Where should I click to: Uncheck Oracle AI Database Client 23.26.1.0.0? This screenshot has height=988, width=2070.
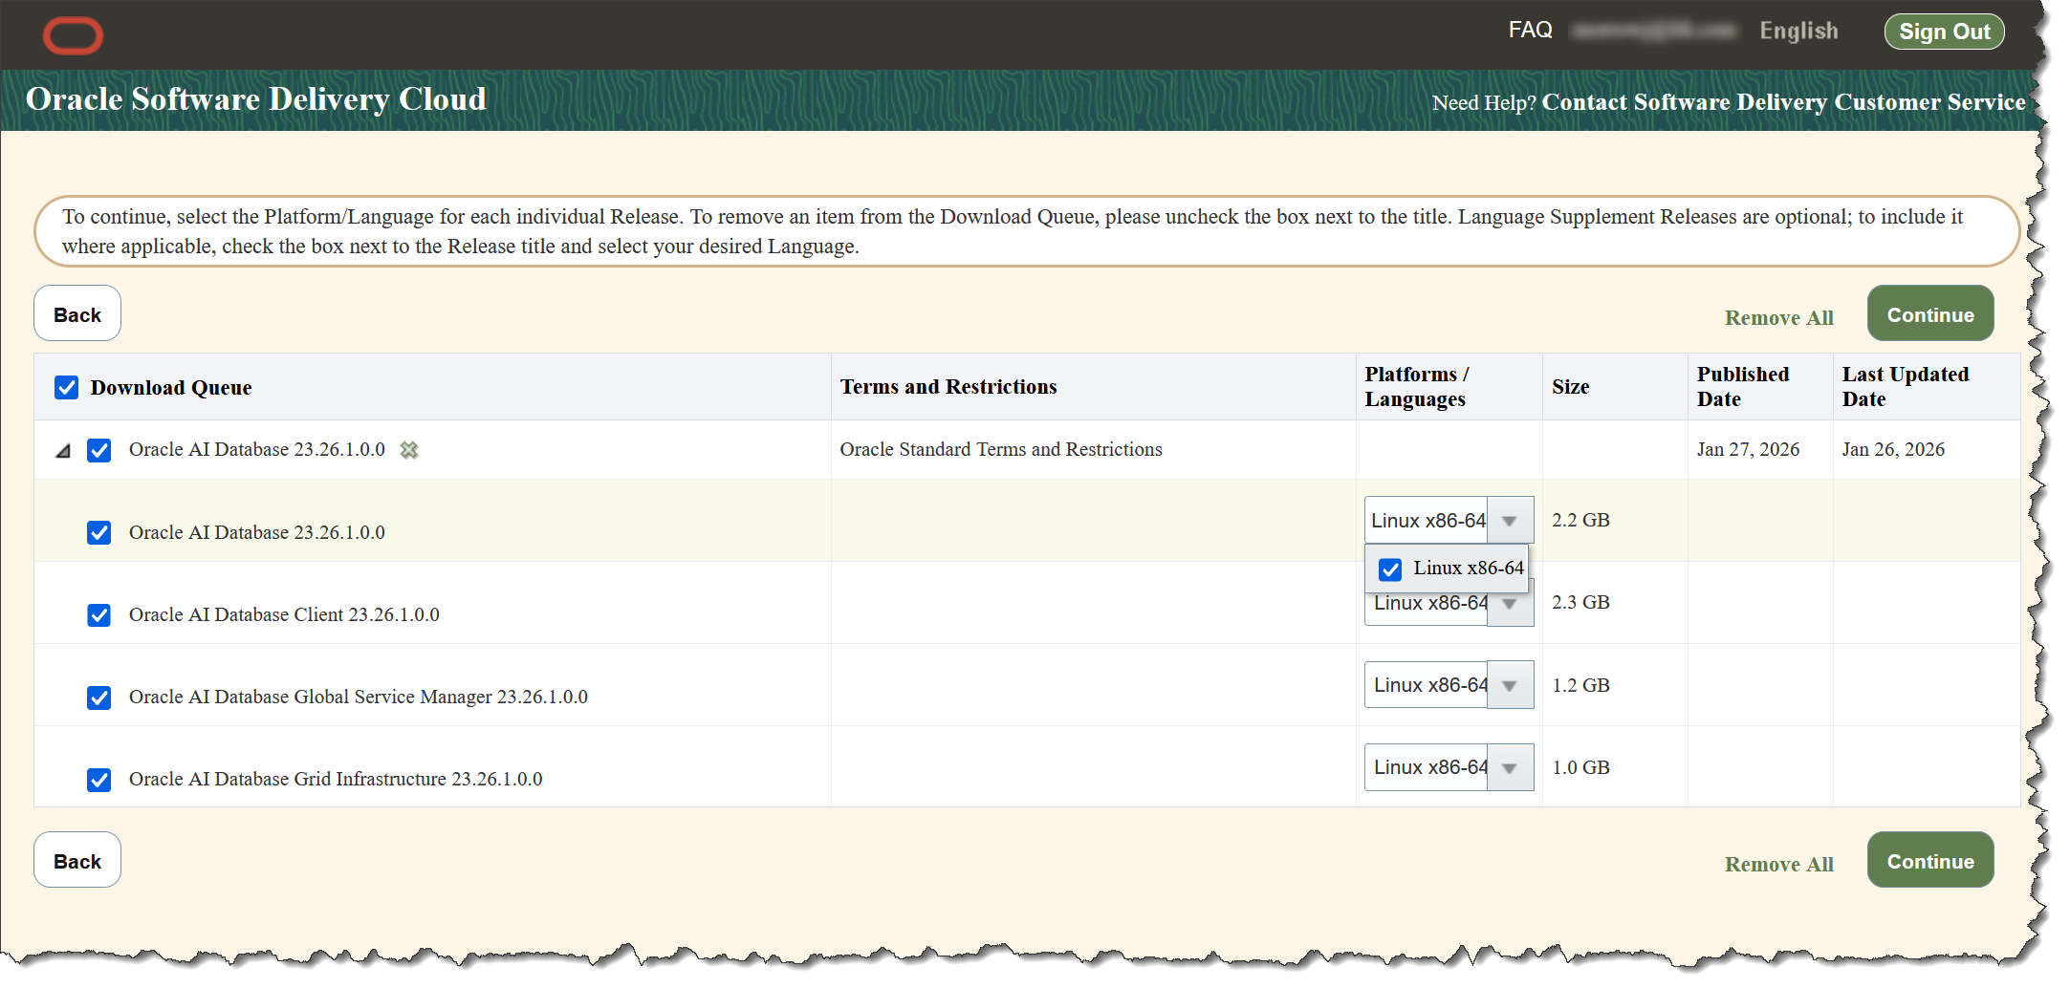(x=99, y=615)
